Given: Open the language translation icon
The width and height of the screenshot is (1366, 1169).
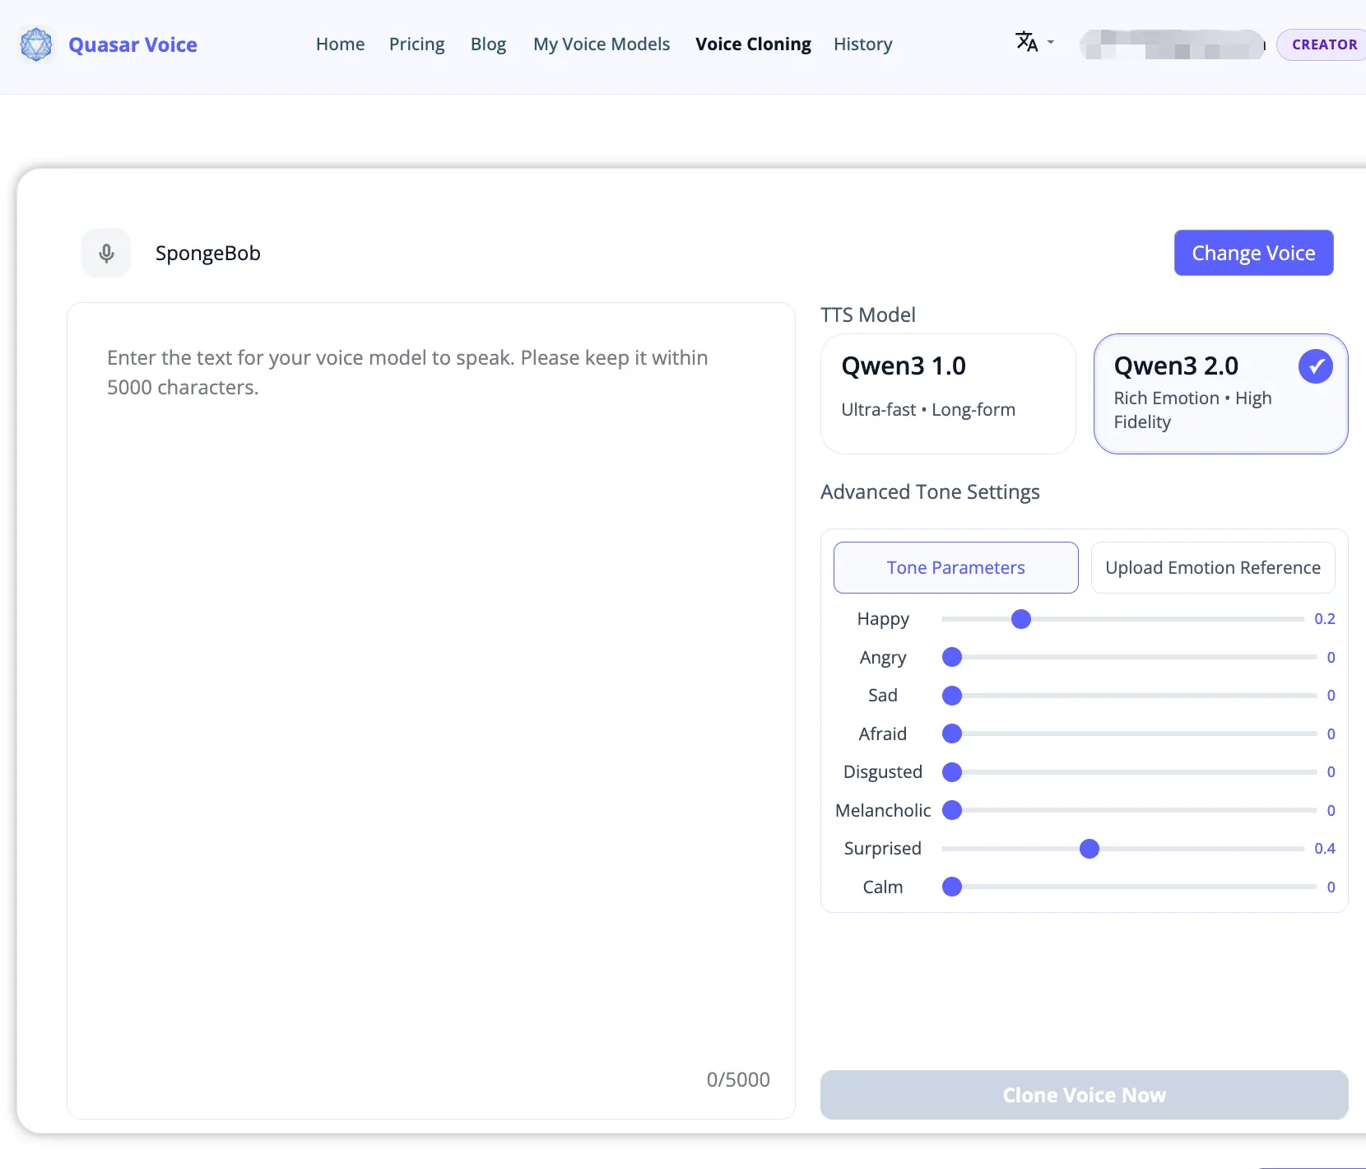Looking at the screenshot, I should tap(1026, 41).
